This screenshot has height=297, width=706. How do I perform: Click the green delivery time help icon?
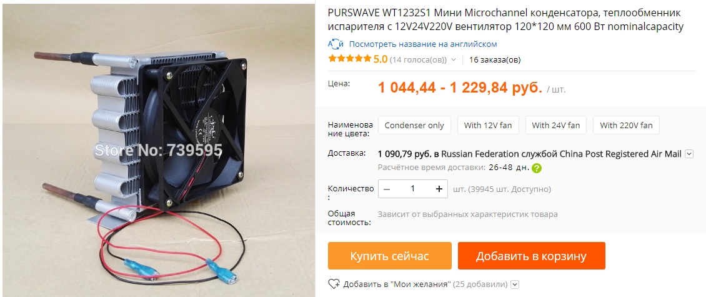[x=536, y=168]
